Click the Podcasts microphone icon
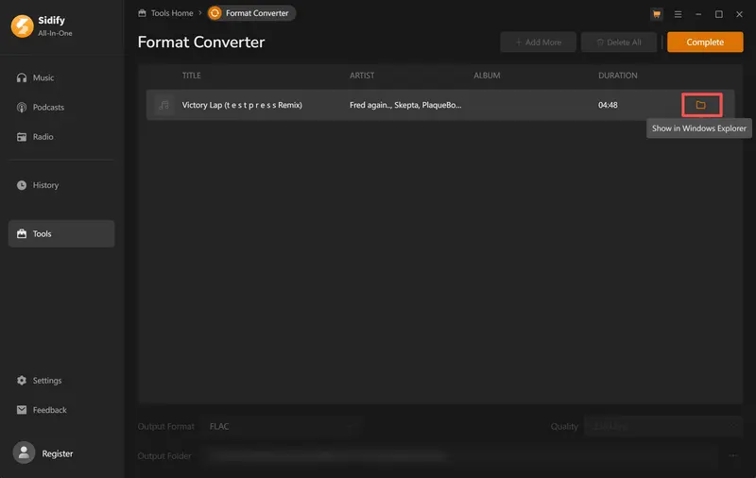This screenshot has height=478, width=756. click(x=22, y=107)
